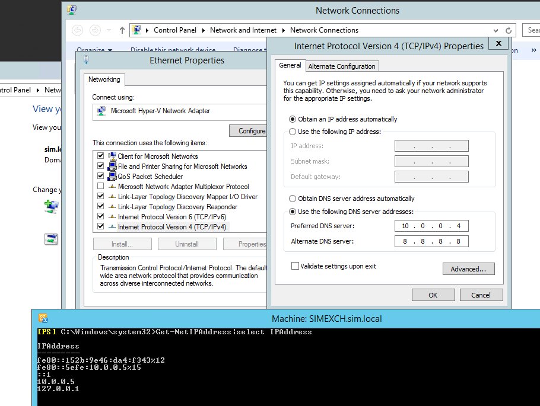Click Properties button in Ethernet Properties
This screenshot has height=406, width=540.
pyautogui.click(x=245, y=244)
